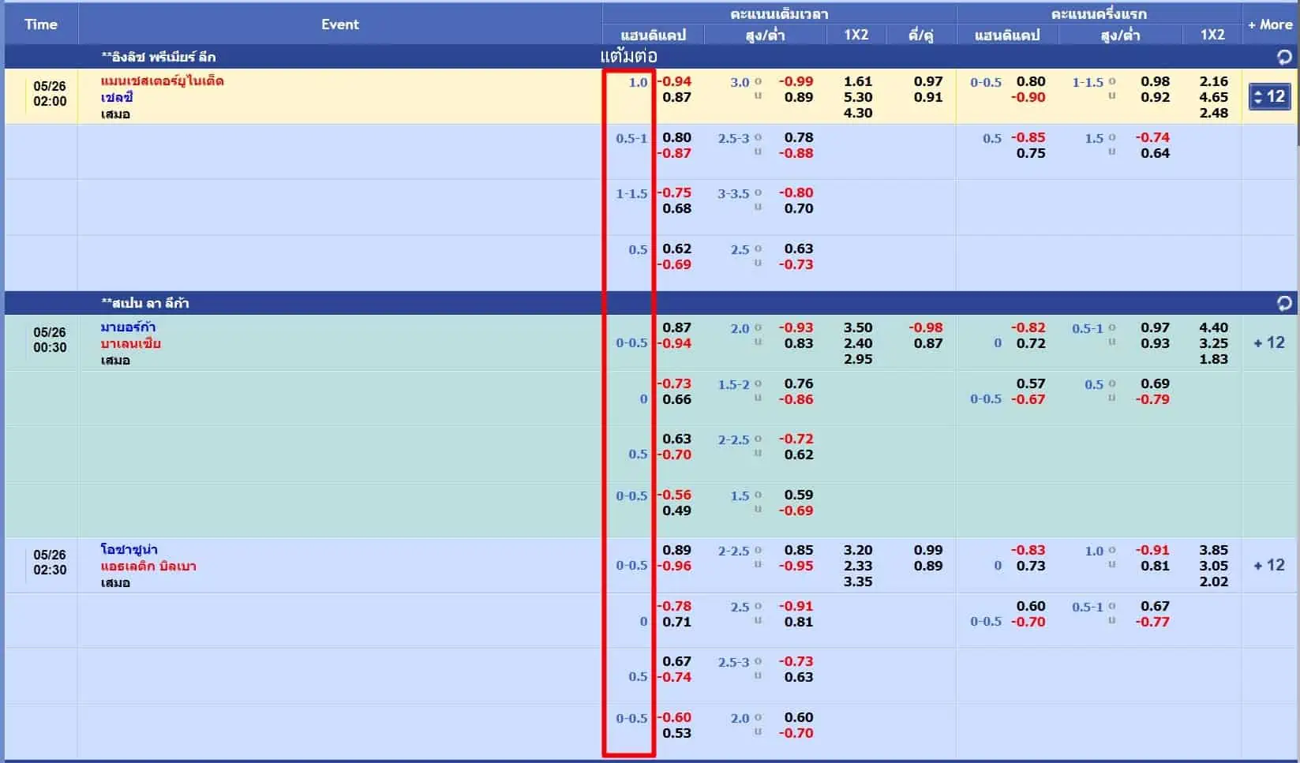Viewport: 1300px width, 763px height.
Task: Choose the 3.85 first-half 1X2 odds
Action: pyautogui.click(x=1213, y=550)
